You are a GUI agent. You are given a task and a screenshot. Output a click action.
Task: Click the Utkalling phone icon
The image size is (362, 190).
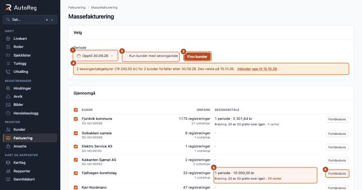pos(8,71)
